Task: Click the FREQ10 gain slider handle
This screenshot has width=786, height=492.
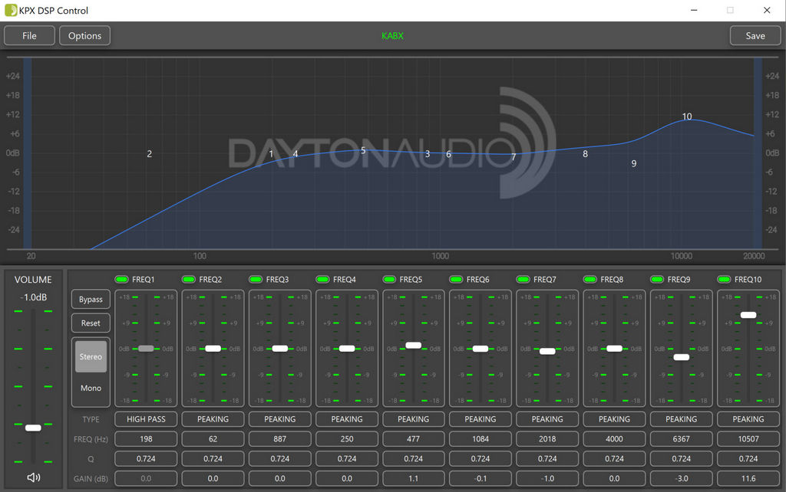Action: tap(748, 315)
